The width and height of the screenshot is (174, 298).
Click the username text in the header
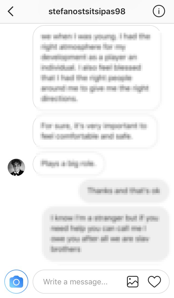click(x=87, y=11)
